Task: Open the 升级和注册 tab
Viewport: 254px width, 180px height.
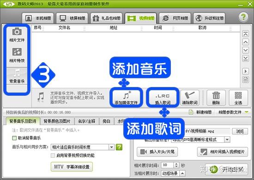Action: click(x=209, y=18)
